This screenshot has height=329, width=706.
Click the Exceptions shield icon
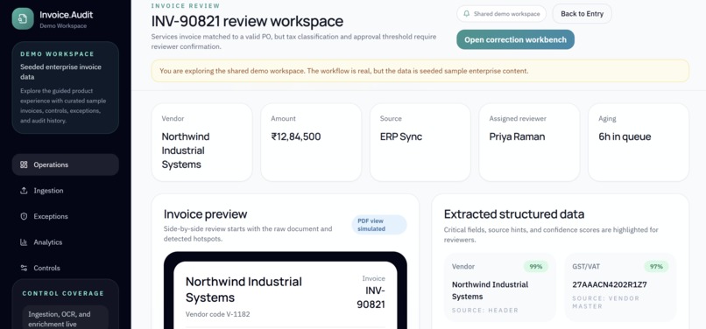(x=24, y=216)
